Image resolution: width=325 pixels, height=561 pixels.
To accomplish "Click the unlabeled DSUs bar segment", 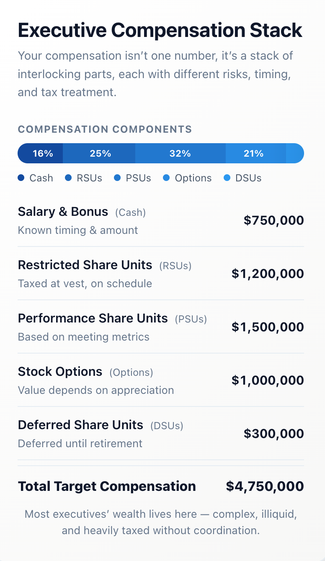I will click(294, 153).
